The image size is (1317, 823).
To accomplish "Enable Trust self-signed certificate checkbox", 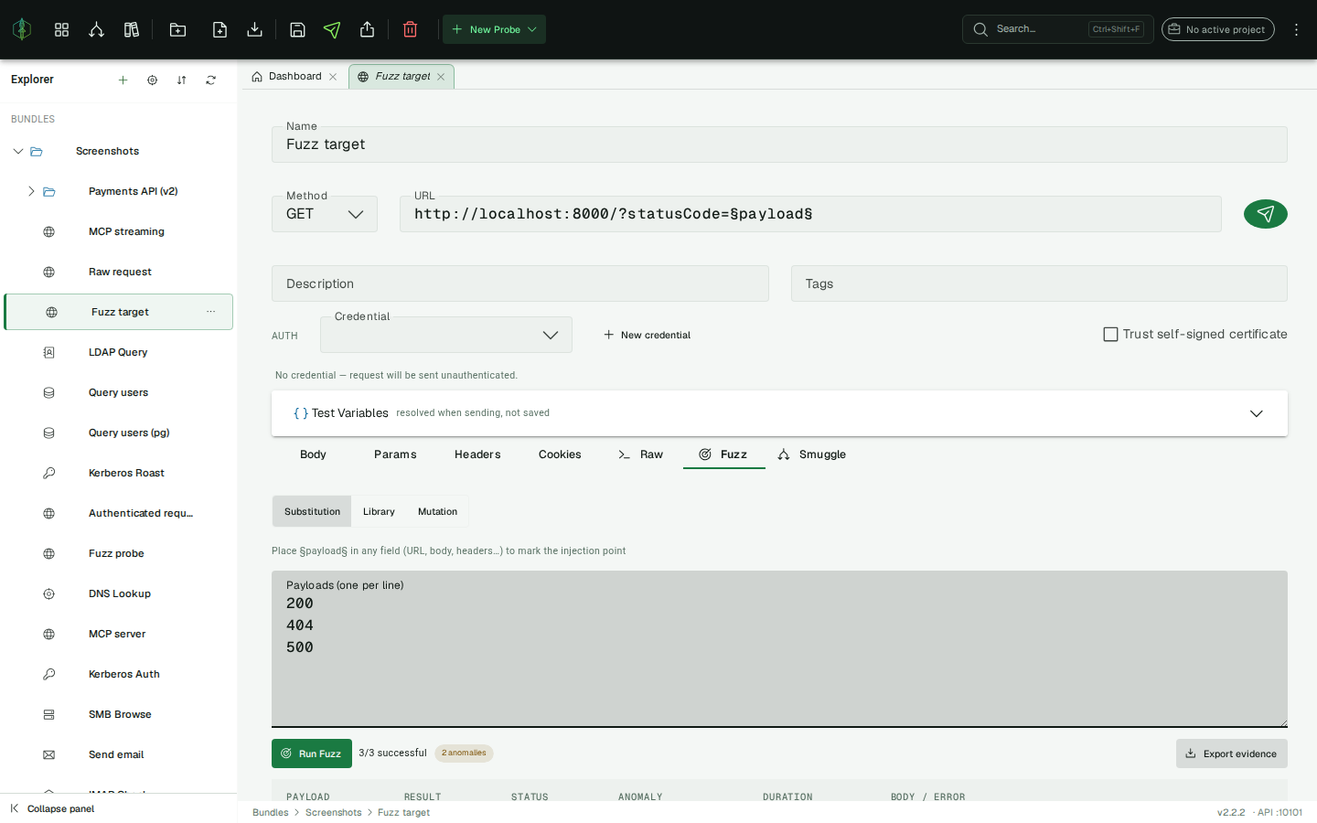I will 1110,335.
